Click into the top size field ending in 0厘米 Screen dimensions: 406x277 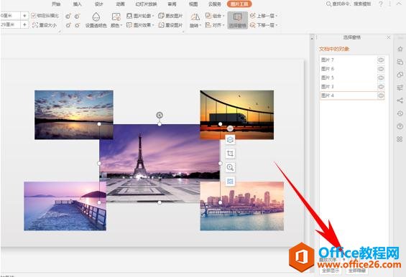[x=10, y=16]
